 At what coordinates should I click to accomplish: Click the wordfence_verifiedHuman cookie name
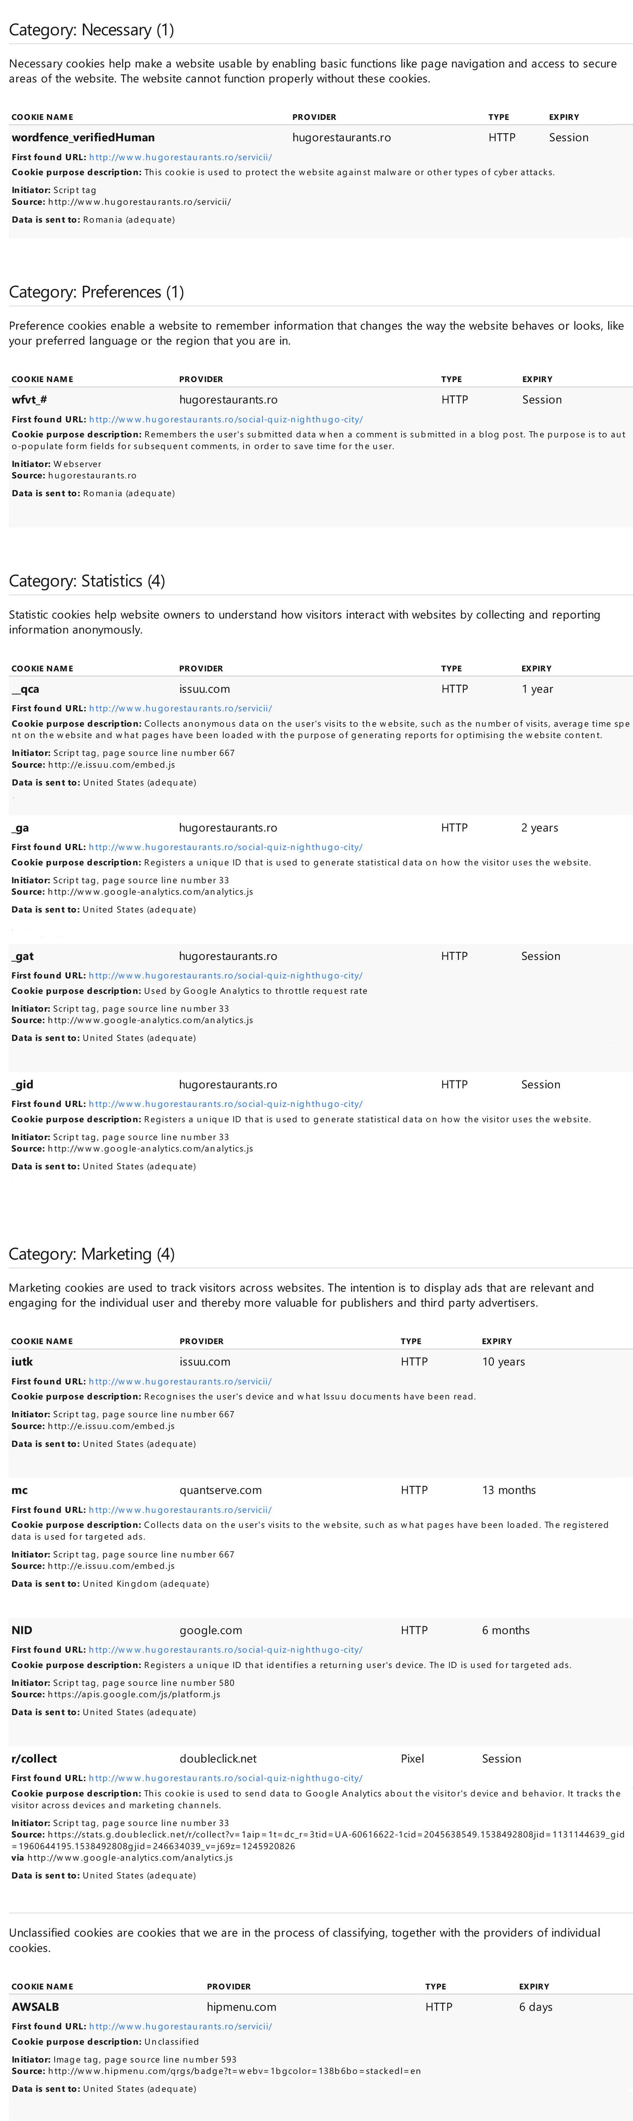83,137
